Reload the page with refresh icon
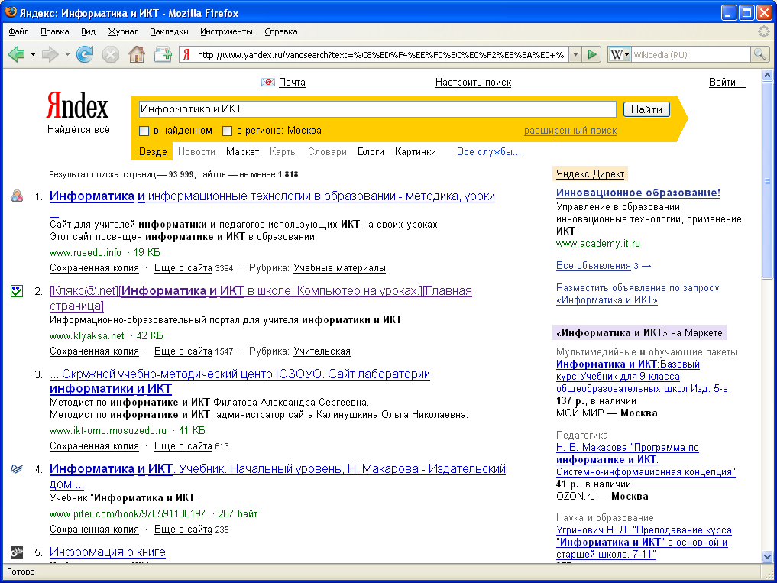 (85, 54)
